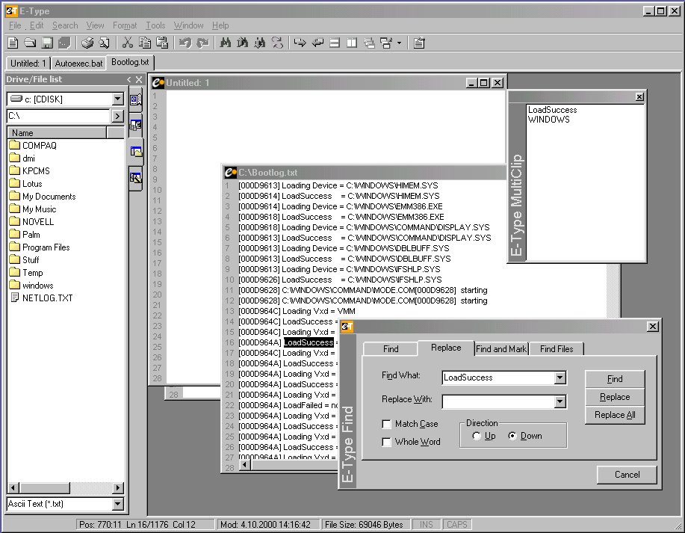The image size is (685, 533).
Task: Click the Find binoculars toolbar icon
Action: coord(225,43)
